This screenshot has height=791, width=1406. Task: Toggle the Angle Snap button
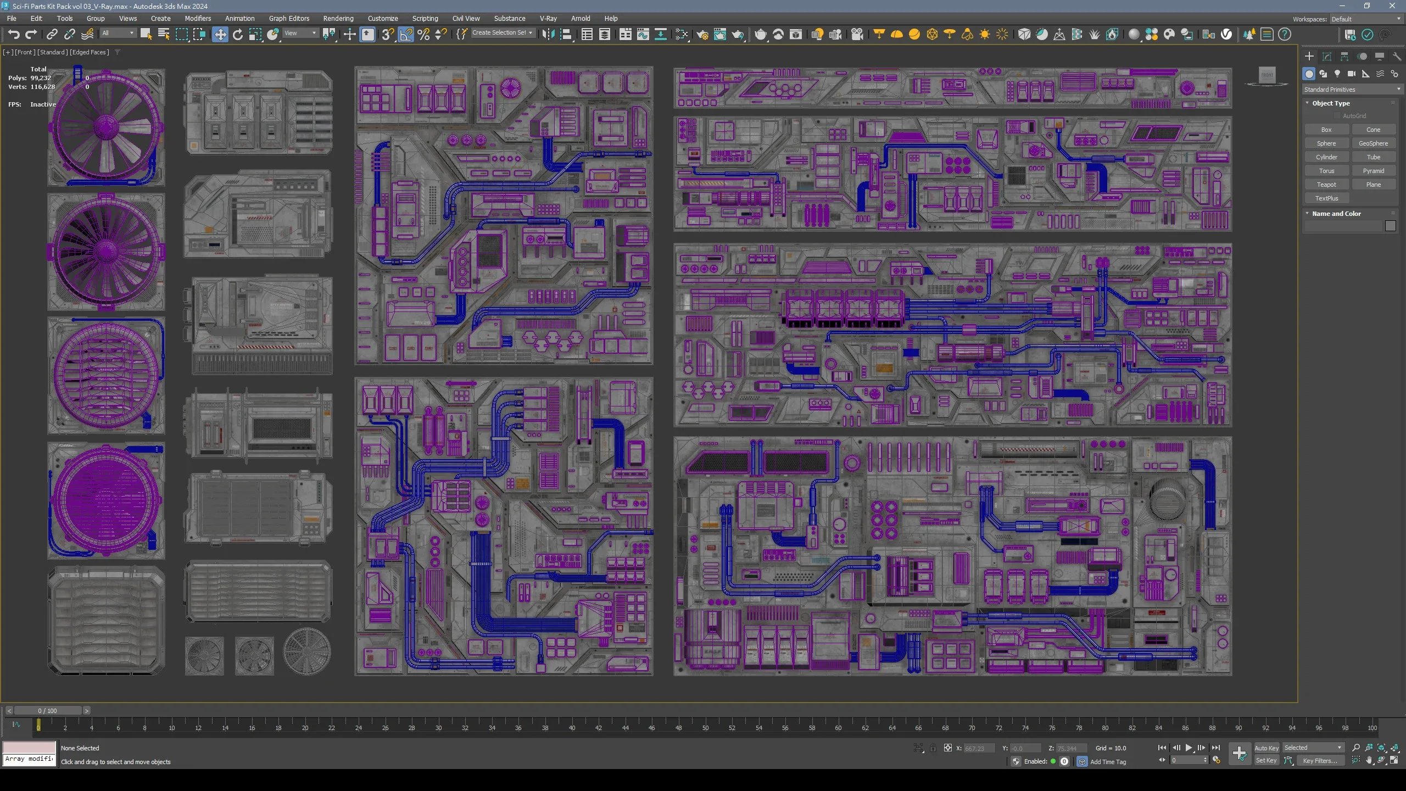(x=406, y=35)
